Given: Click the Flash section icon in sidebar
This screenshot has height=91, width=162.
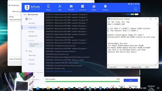Looking at the screenshot, I should [26, 19].
